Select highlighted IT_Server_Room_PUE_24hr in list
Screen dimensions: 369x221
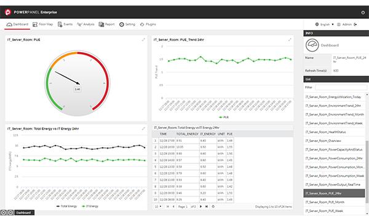(x=334, y=193)
